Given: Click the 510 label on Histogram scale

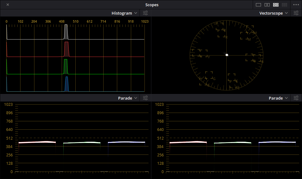Looking at the screenshot, I should tap(76, 21).
